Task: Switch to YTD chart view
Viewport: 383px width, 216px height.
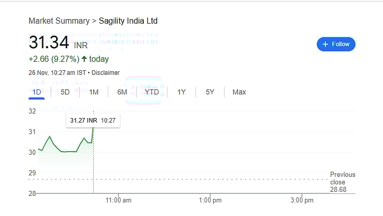Action: pos(151,92)
